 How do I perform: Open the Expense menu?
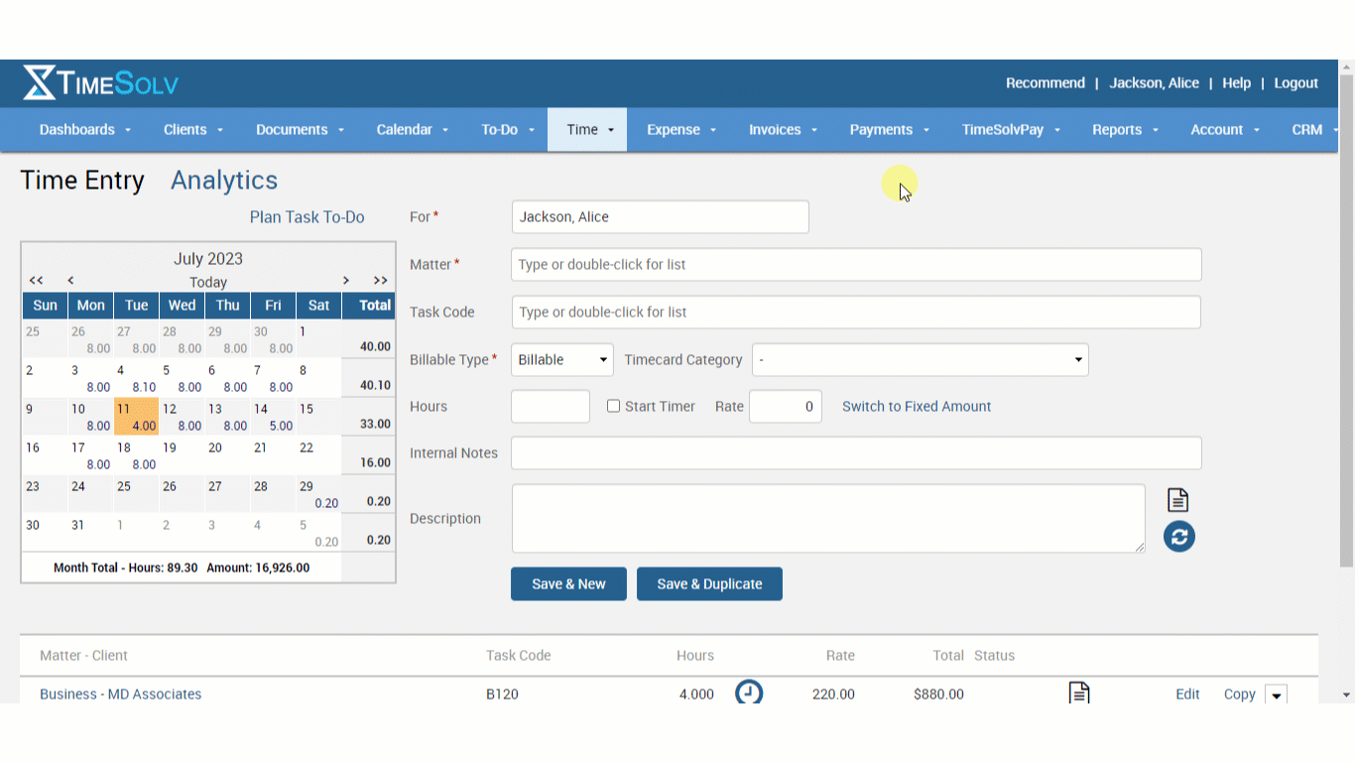tap(681, 130)
